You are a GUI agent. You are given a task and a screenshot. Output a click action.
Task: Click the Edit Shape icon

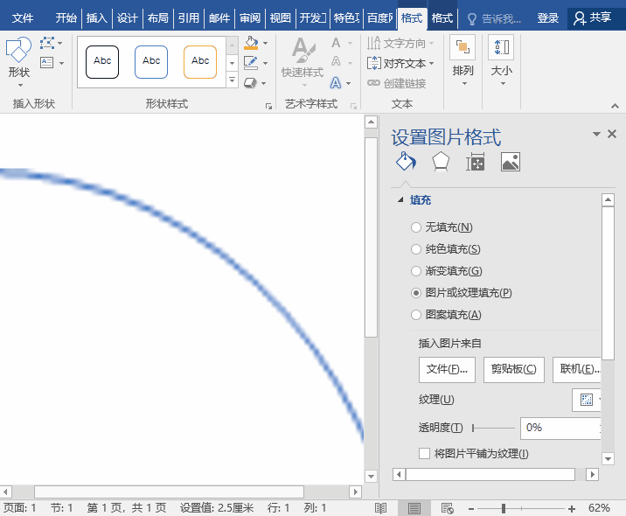click(x=47, y=43)
